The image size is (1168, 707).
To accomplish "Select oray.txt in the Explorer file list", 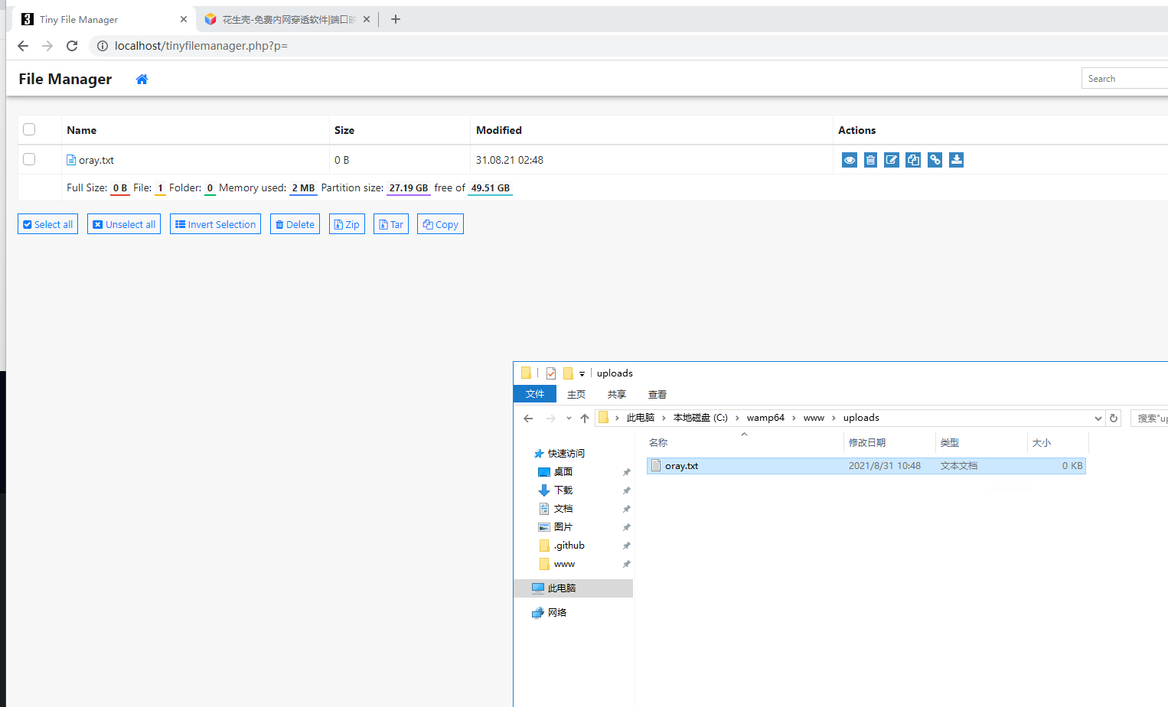I will 866,466.
